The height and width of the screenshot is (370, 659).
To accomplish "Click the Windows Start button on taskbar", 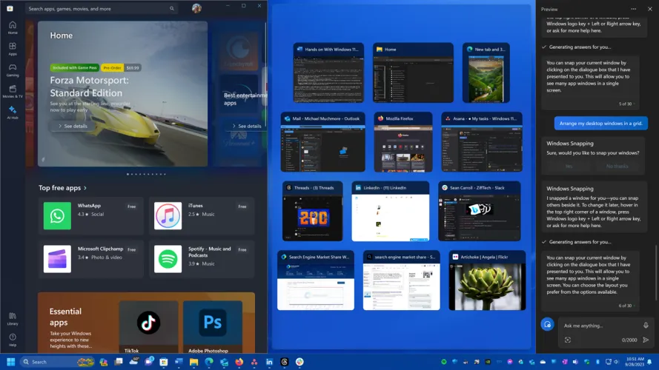I will point(10,362).
